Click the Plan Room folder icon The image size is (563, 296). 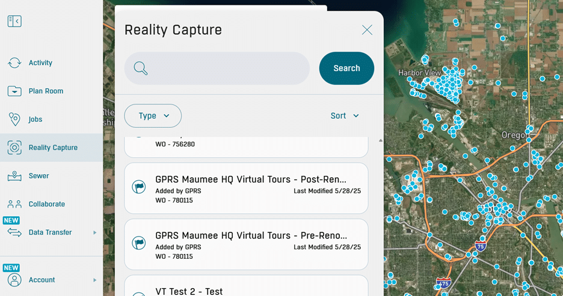point(14,91)
